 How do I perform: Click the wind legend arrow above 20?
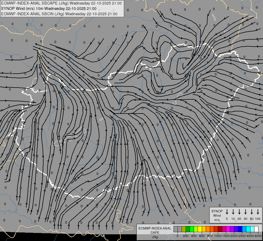coord(239,212)
